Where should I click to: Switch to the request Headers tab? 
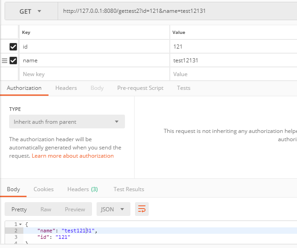tap(66, 88)
